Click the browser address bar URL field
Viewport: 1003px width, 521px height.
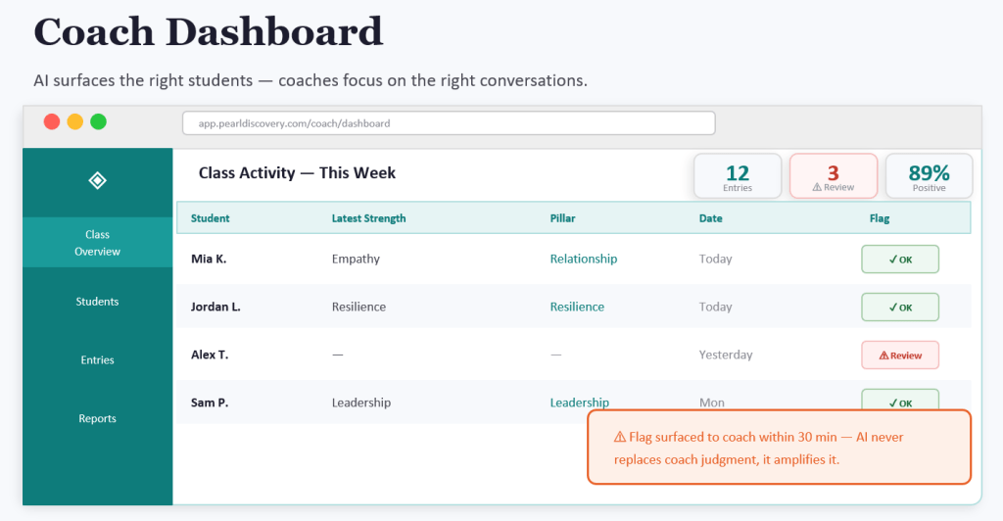(449, 123)
